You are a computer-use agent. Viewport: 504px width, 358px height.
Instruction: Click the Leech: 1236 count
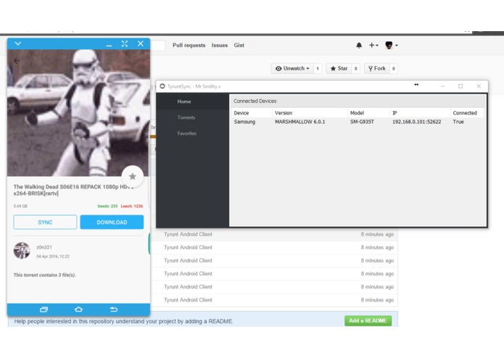tap(132, 206)
